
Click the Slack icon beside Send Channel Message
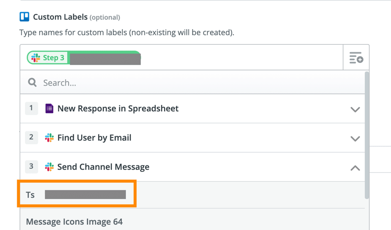[49, 167]
